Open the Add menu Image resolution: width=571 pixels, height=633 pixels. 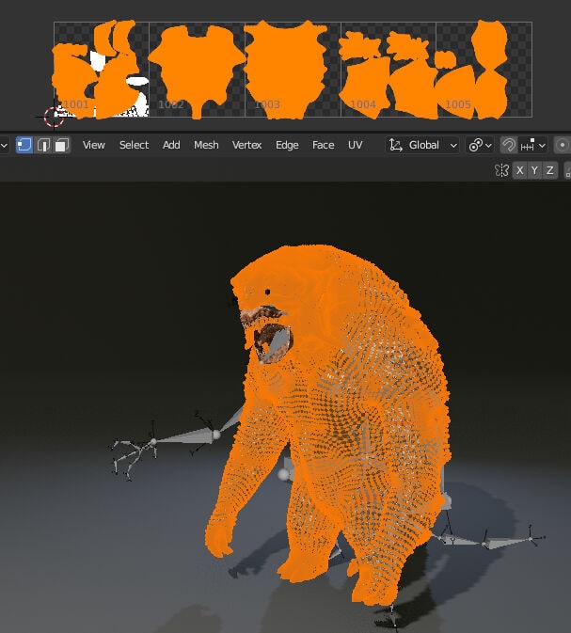(171, 145)
